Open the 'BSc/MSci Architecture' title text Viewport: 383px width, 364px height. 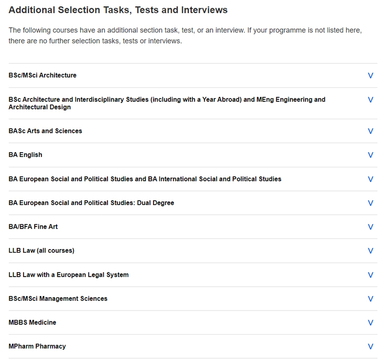click(42, 75)
